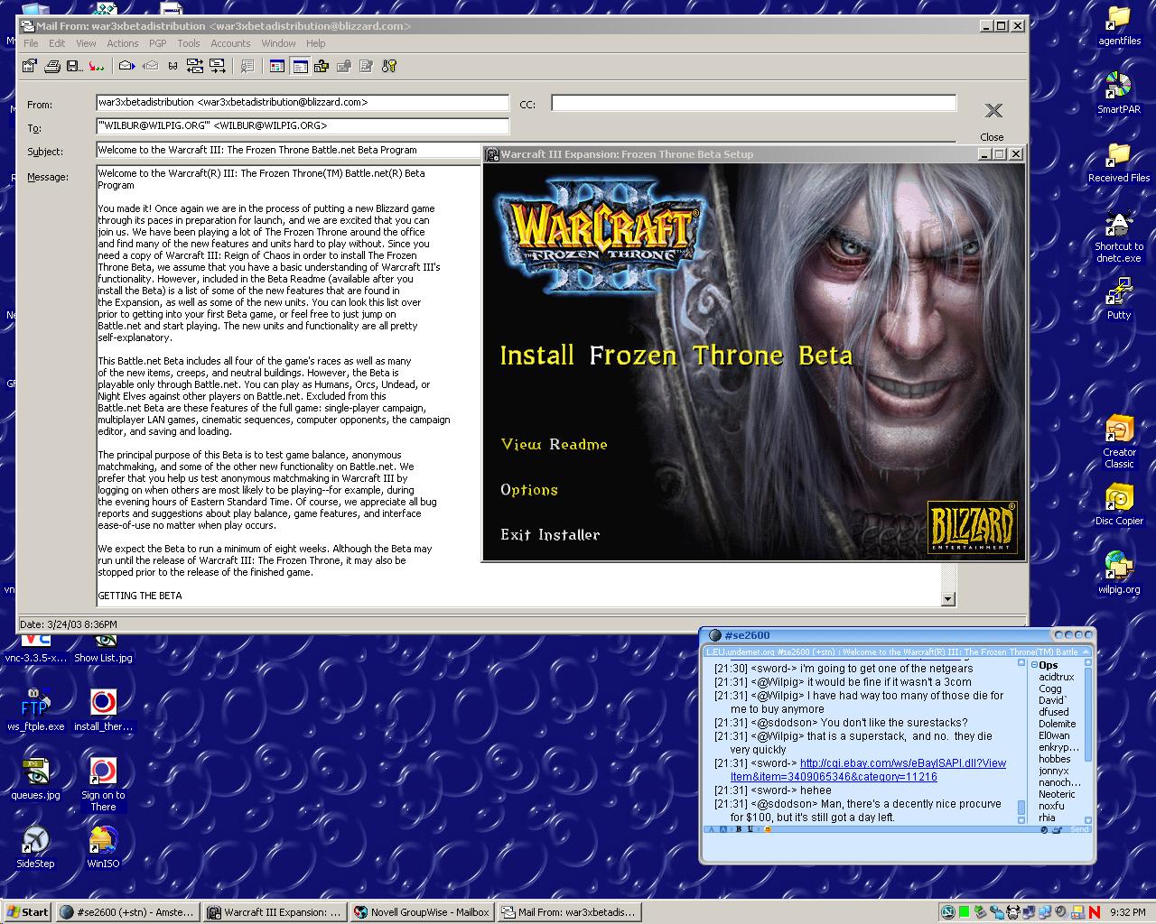Click the CC input field
The width and height of the screenshot is (1156, 924).
753,104
